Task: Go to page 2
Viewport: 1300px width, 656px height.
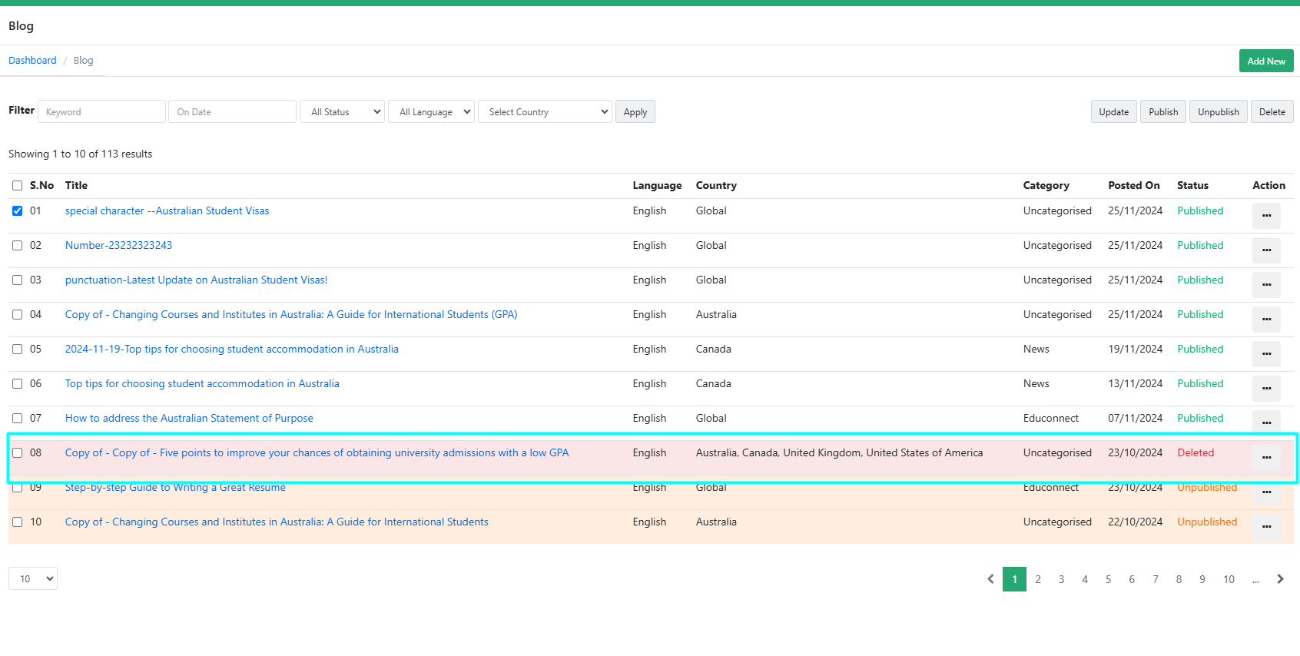Action: (x=1038, y=579)
